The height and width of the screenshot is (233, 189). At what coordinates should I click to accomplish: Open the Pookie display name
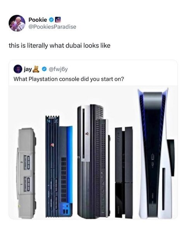38,19
